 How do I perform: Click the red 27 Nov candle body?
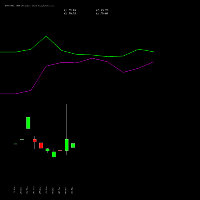(41, 146)
